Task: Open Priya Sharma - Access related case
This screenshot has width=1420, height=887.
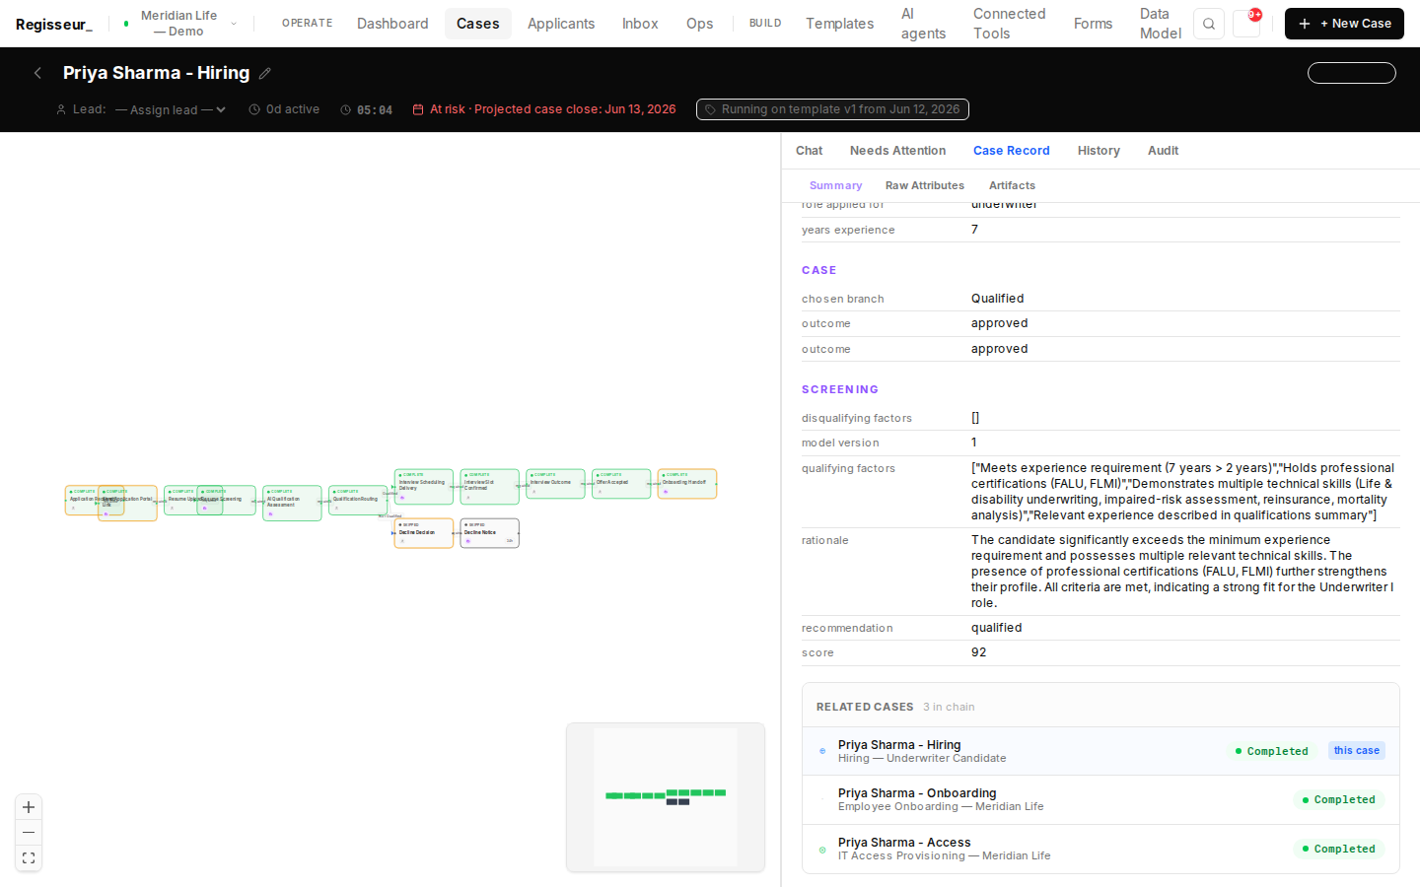Action: click(x=1100, y=849)
